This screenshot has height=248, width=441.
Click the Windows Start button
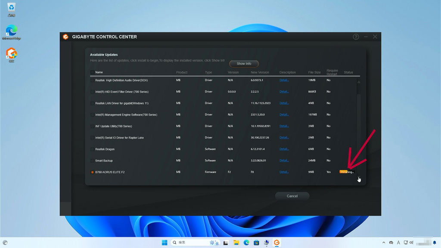click(x=165, y=242)
